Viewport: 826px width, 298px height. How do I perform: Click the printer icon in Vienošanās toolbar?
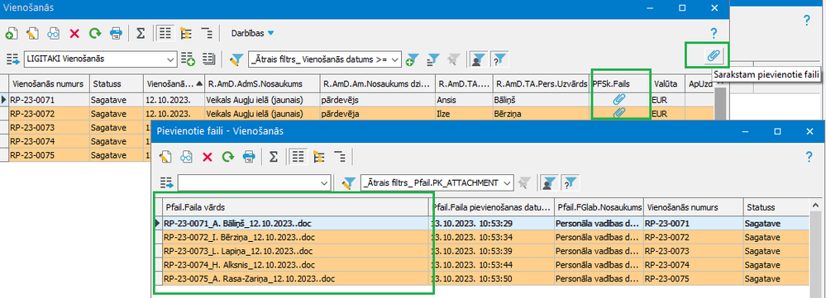(x=116, y=34)
